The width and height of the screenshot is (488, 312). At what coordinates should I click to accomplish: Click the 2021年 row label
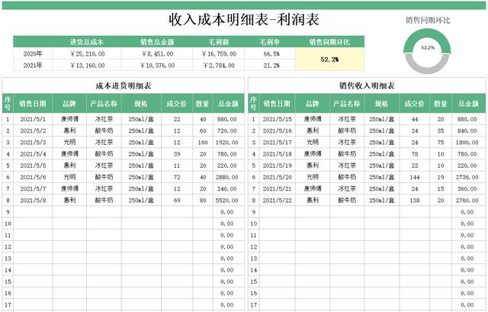coord(33,66)
